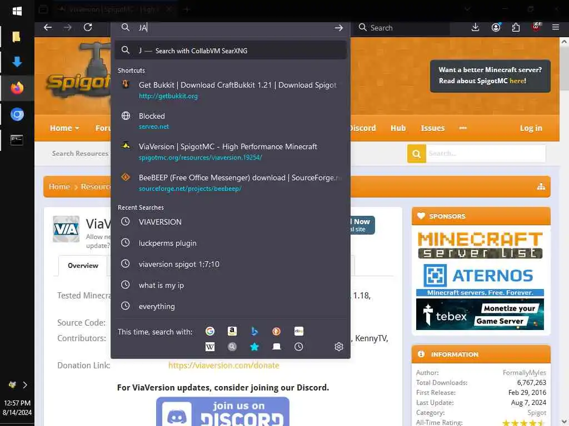Search this time with Amazon

click(x=232, y=331)
